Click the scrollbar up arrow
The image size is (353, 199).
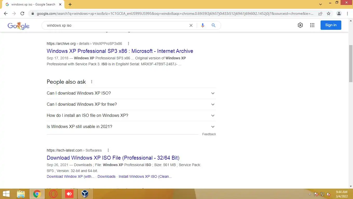pyautogui.click(x=351, y=20)
